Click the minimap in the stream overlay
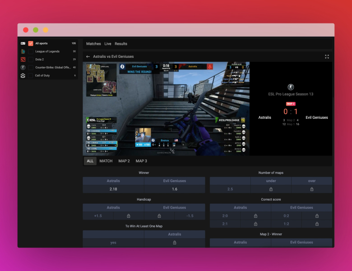The image size is (352, 271). click(102, 80)
